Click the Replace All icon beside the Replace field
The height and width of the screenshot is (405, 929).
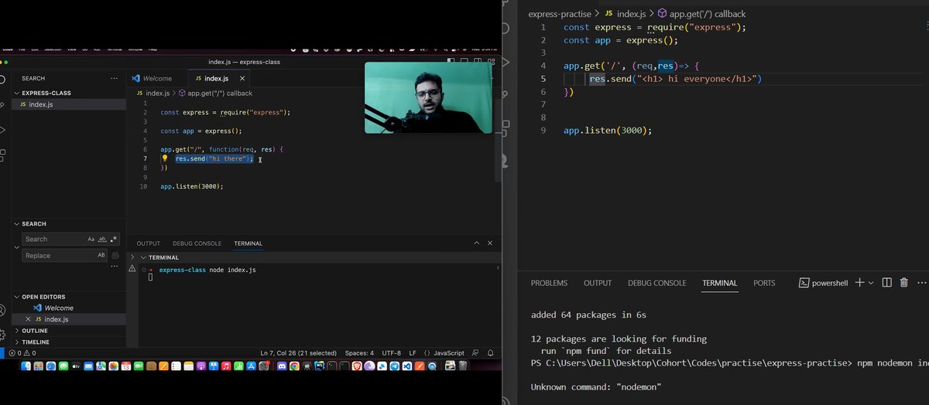click(115, 256)
